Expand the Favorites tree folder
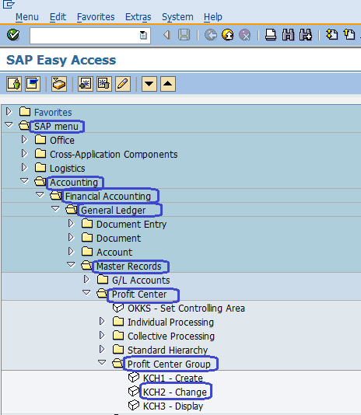 coord(9,112)
